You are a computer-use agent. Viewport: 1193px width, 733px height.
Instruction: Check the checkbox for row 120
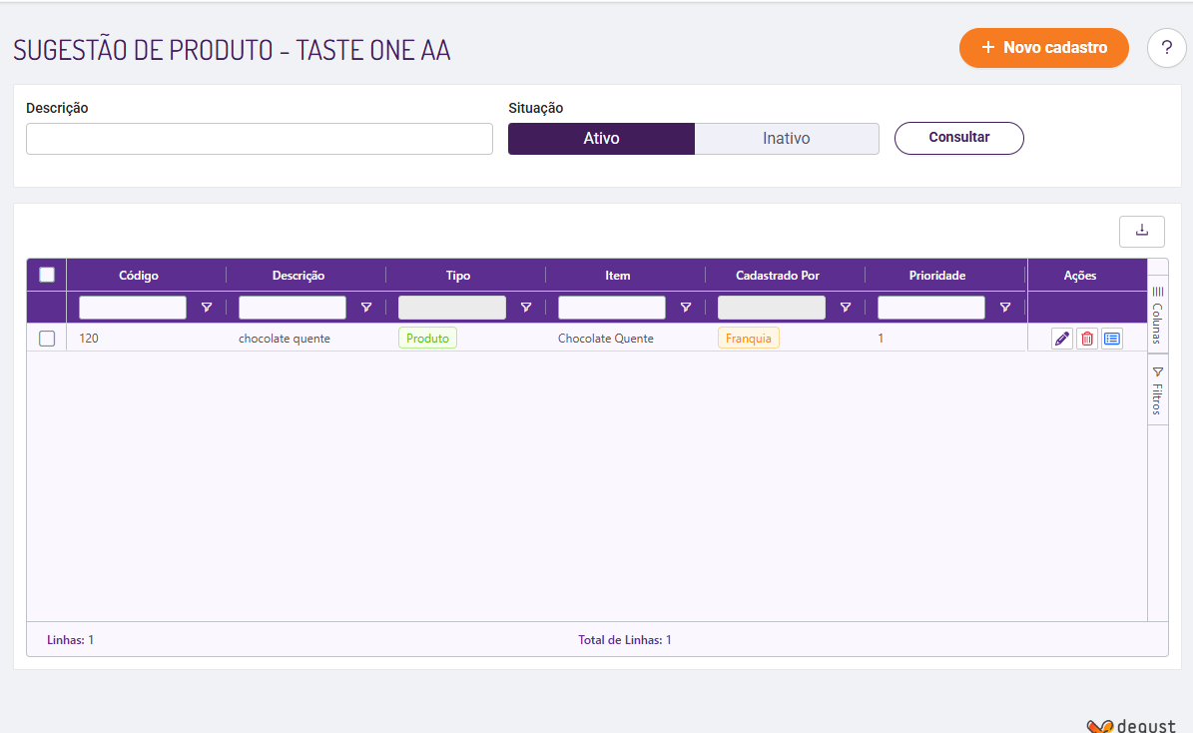[x=47, y=339]
